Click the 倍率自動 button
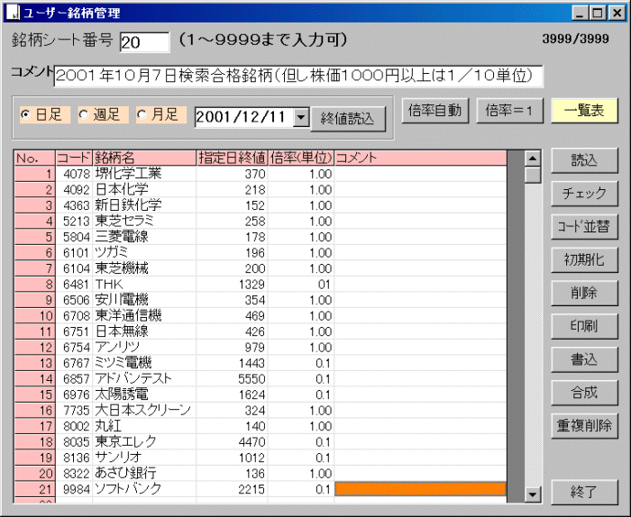This screenshot has width=631, height=517. 435,111
